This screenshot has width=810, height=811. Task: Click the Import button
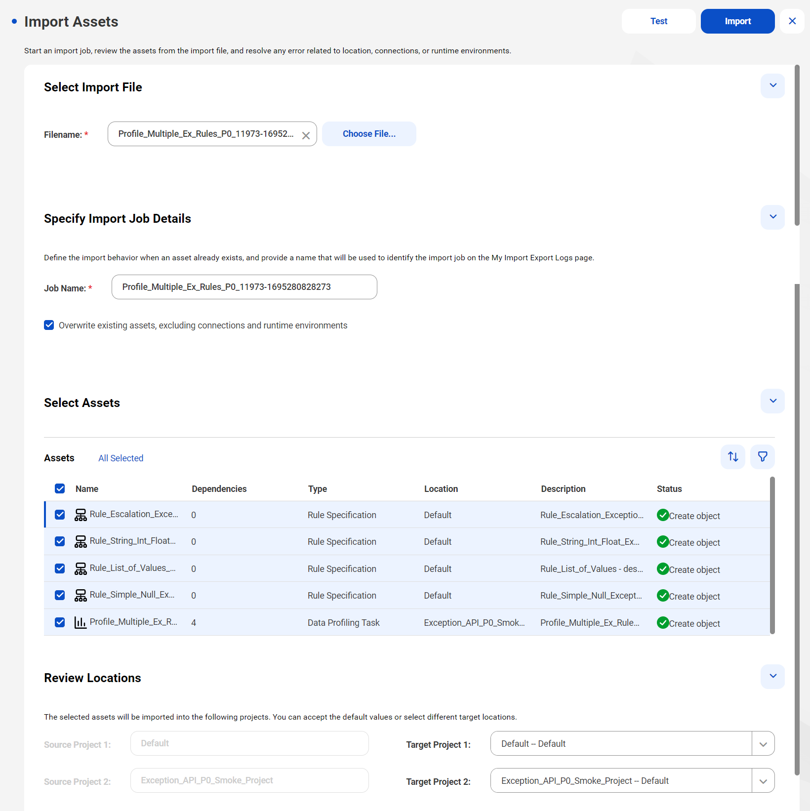point(737,21)
